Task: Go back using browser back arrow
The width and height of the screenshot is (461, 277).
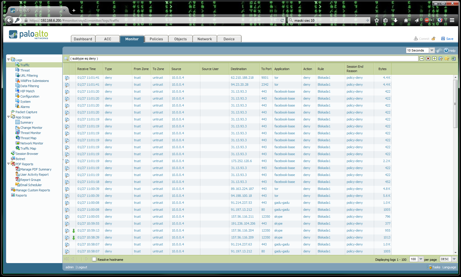Action: [9, 20]
